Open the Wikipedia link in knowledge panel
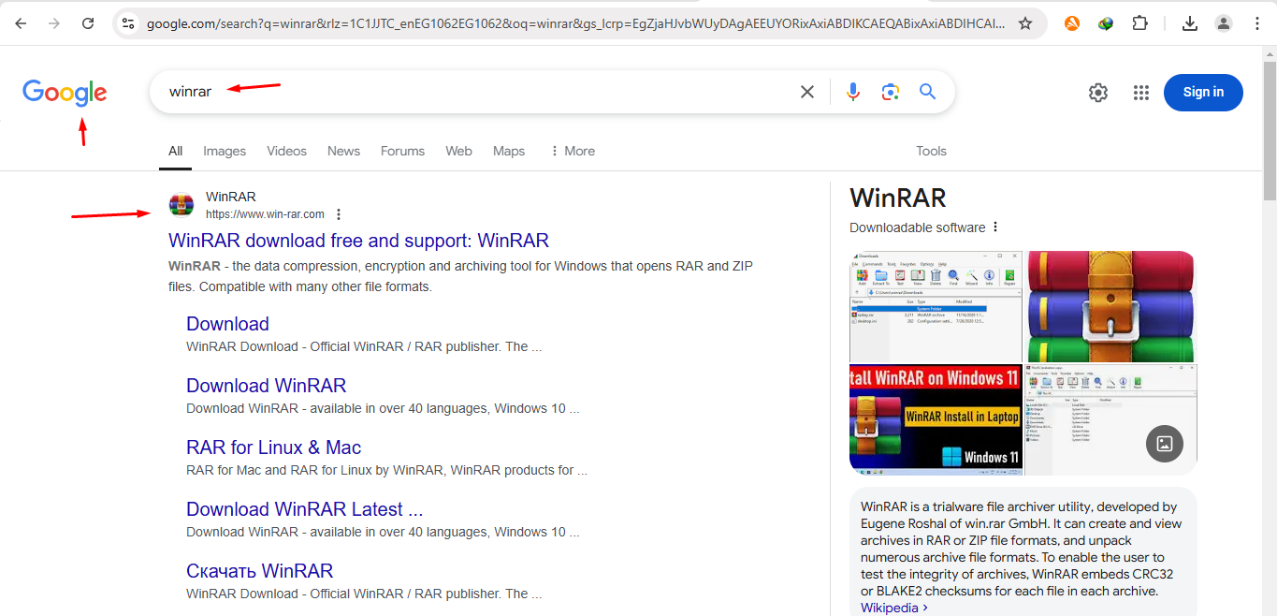 (x=894, y=608)
